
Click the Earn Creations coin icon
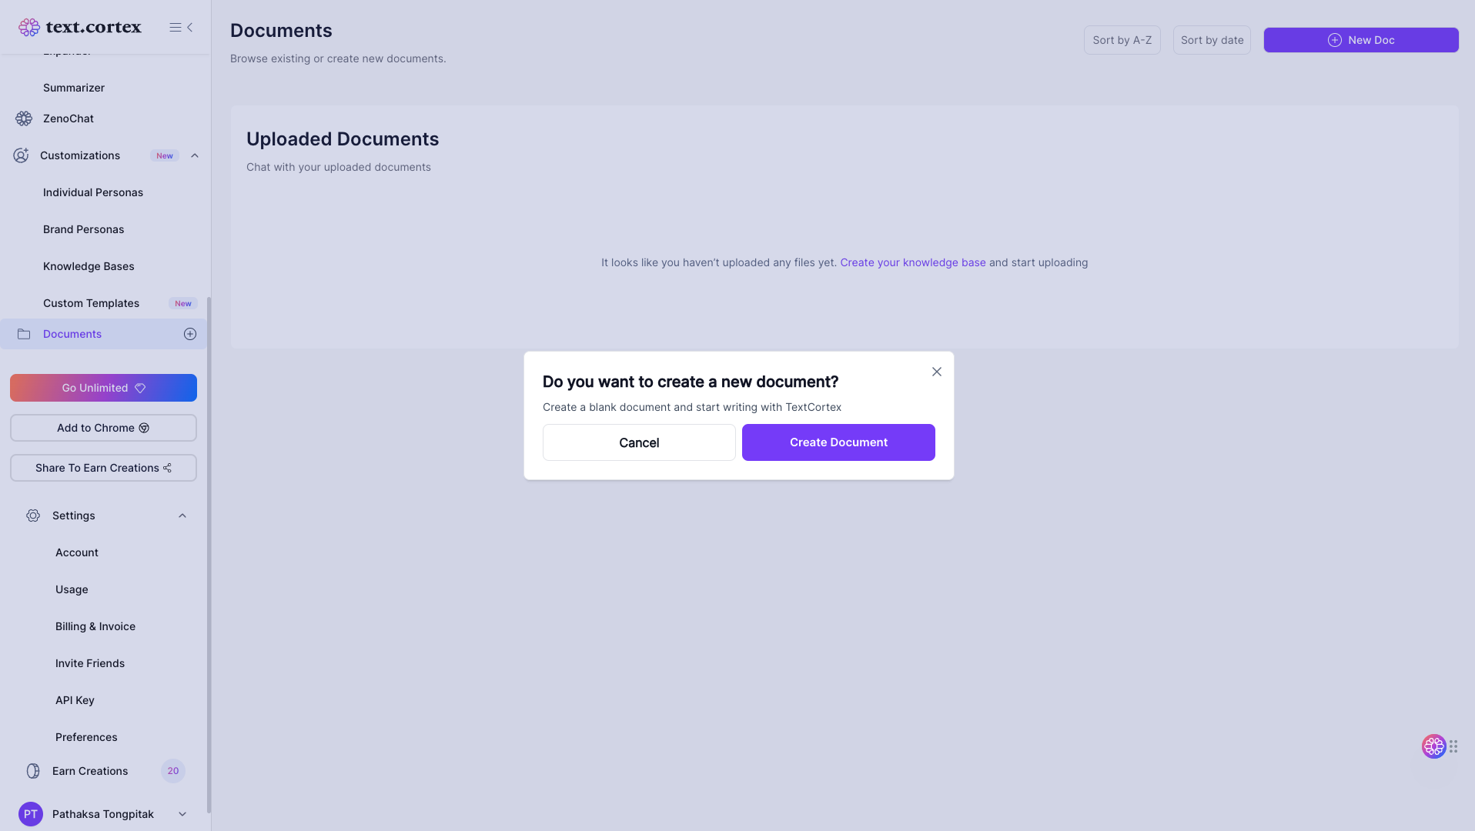33,771
